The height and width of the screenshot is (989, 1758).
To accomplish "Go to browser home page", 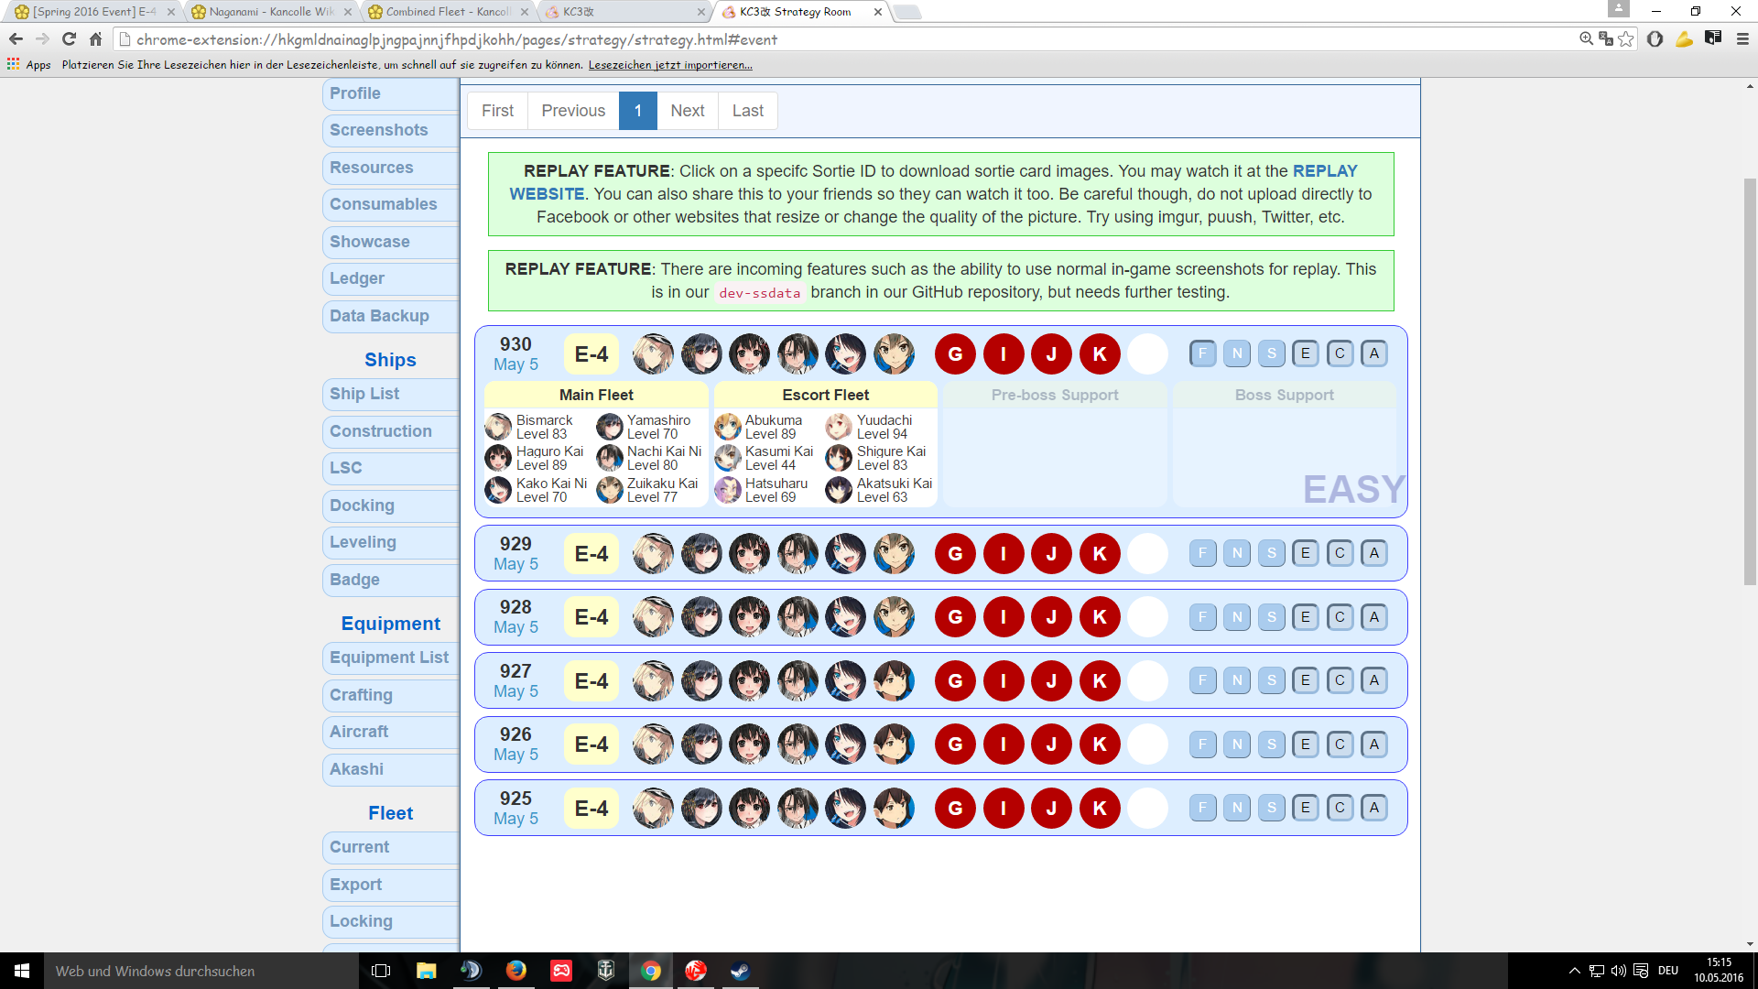I will click(95, 39).
